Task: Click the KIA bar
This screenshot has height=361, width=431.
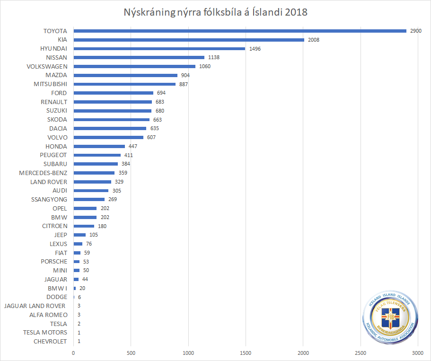Action: click(x=189, y=40)
